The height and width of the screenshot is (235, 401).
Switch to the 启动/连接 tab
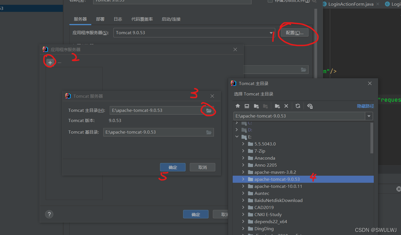tap(171, 19)
